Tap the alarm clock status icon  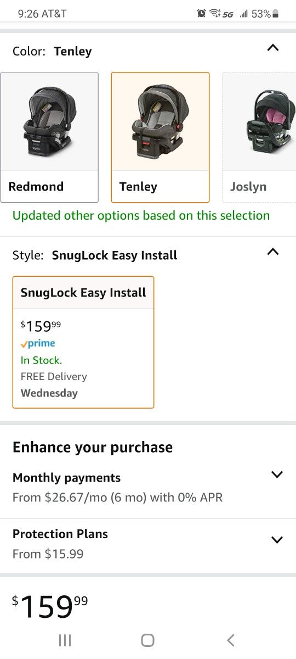click(x=202, y=13)
